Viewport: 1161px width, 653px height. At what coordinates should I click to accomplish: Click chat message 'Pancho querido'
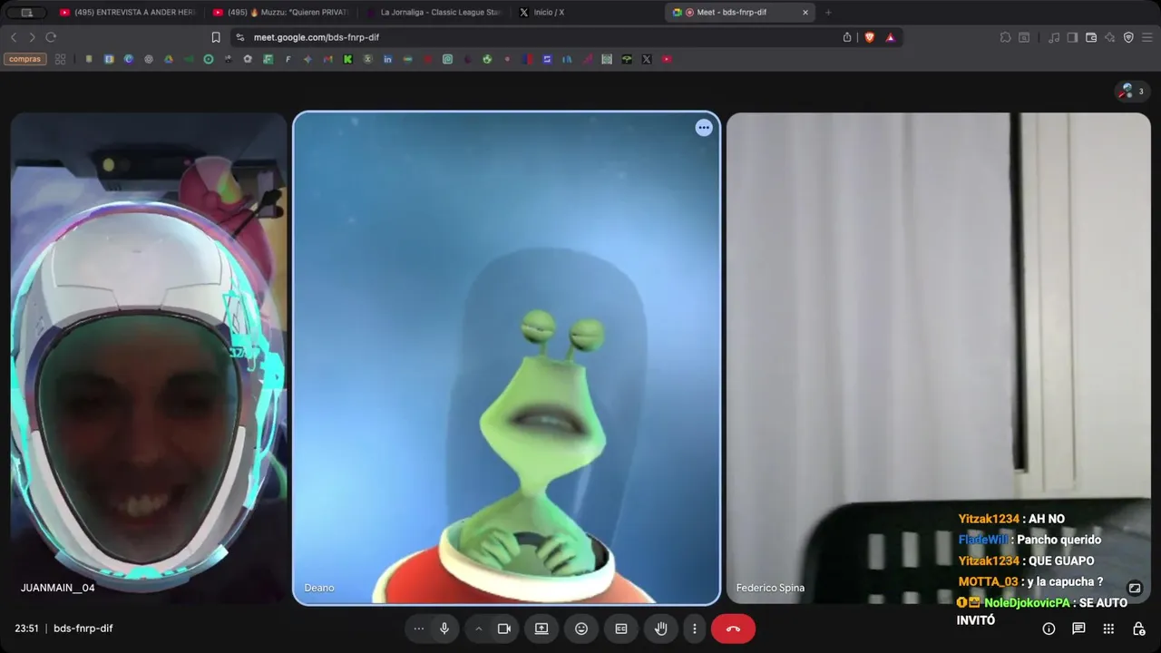[1059, 540]
